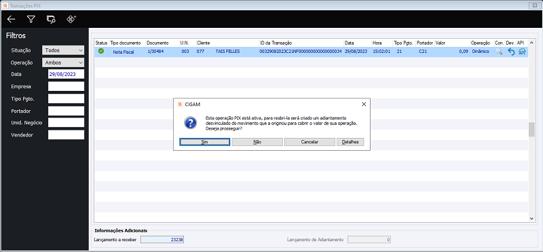
Task: Open the Operação dropdown showing Ambos
Action: tap(63, 62)
